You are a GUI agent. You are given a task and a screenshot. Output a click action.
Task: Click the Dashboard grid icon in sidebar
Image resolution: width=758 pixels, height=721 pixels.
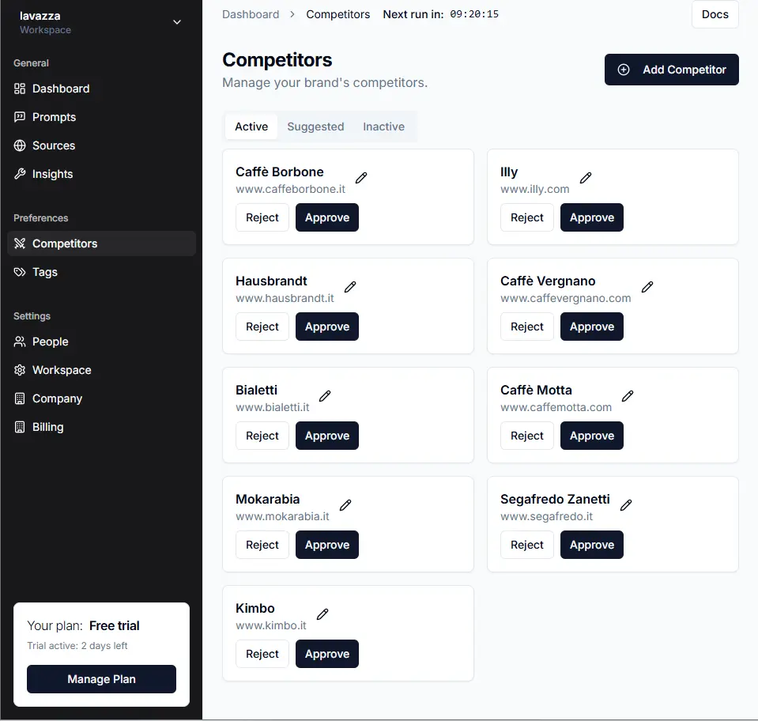point(19,89)
